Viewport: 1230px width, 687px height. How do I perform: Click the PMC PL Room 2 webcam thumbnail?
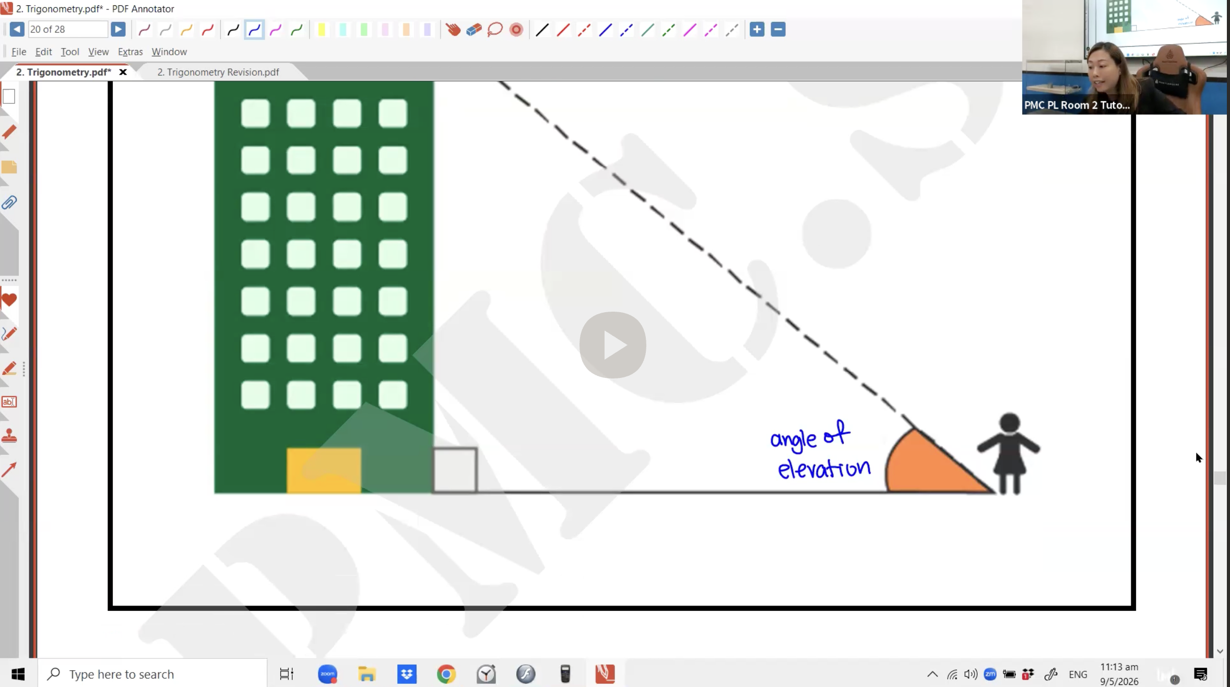tap(1125, 57)
